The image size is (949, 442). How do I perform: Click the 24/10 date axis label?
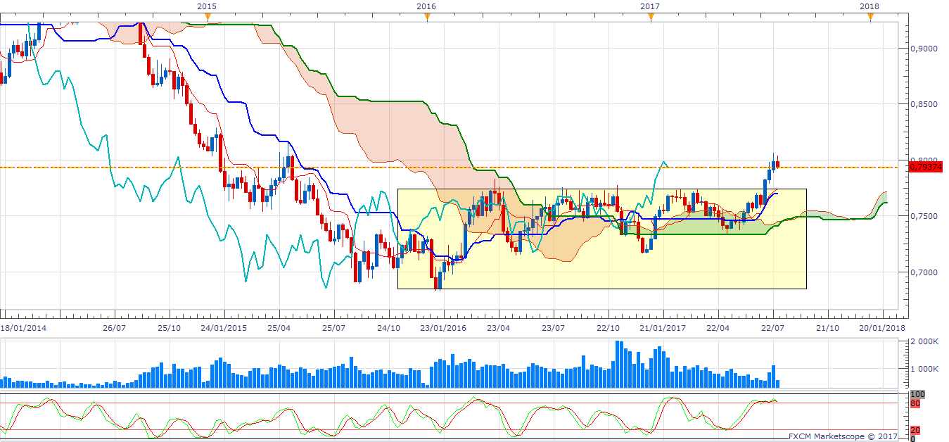coord(389,328)
